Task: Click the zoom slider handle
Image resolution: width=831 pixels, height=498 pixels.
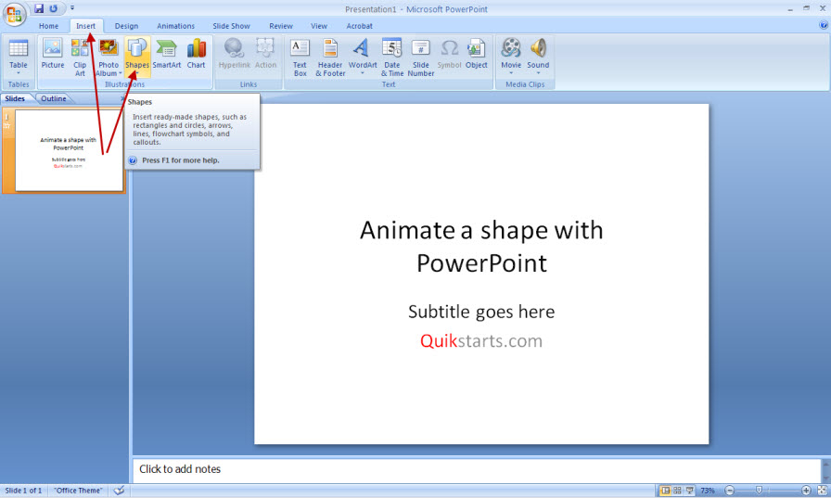Action: tap(759, 491)
